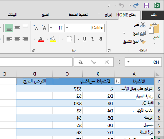Switch to تخطيط الصفحة (Page Layout) tab
Image resolution: width=164 pixels, height=139 pixels.
(78, 15)
